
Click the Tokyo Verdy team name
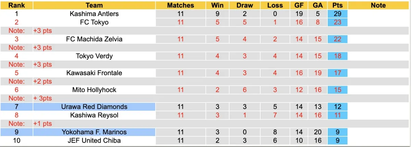pyautogui.click(x=94, y=56)
